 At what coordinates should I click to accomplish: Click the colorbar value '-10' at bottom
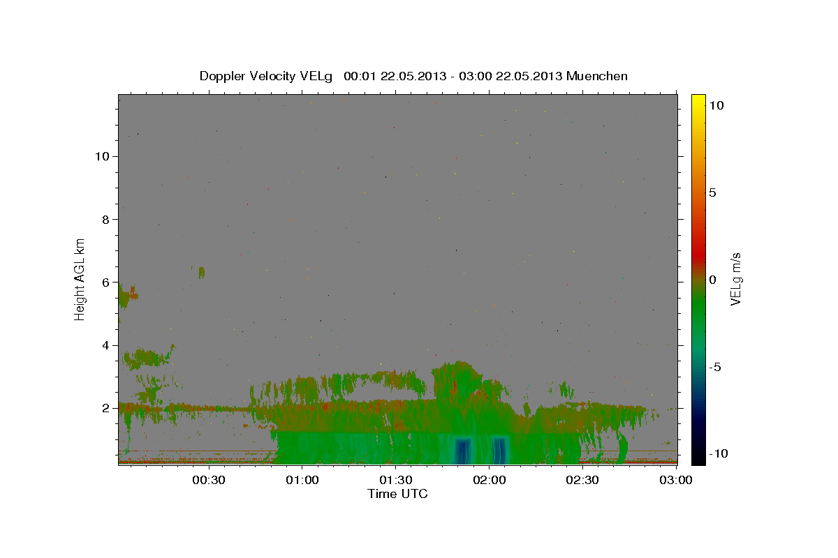click(718, 453)
